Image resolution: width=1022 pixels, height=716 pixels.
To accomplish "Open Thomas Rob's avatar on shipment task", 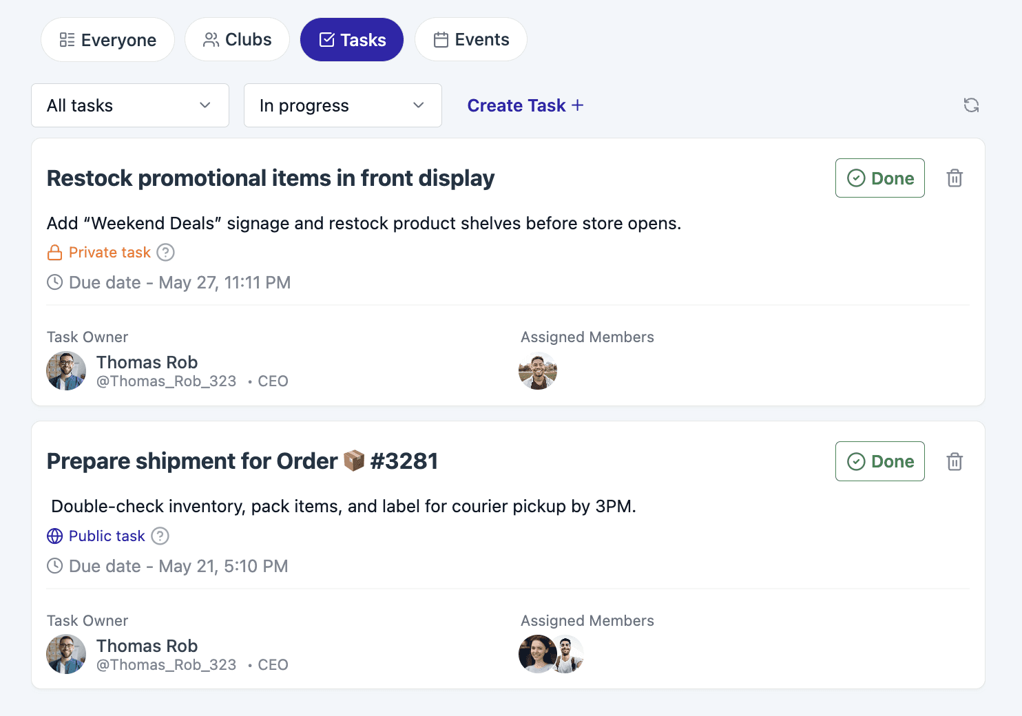I will pos(66,654).
